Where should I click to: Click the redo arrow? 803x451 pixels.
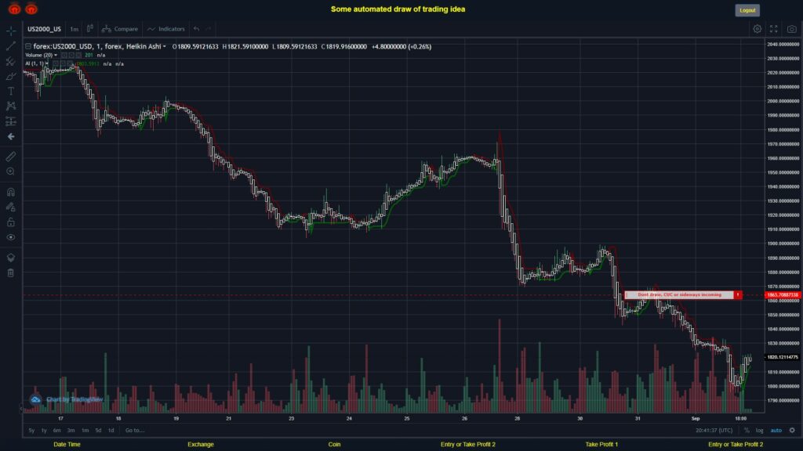209,29
